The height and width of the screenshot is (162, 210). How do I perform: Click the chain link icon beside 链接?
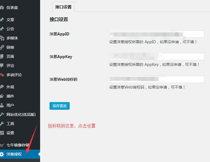point(2,47)
